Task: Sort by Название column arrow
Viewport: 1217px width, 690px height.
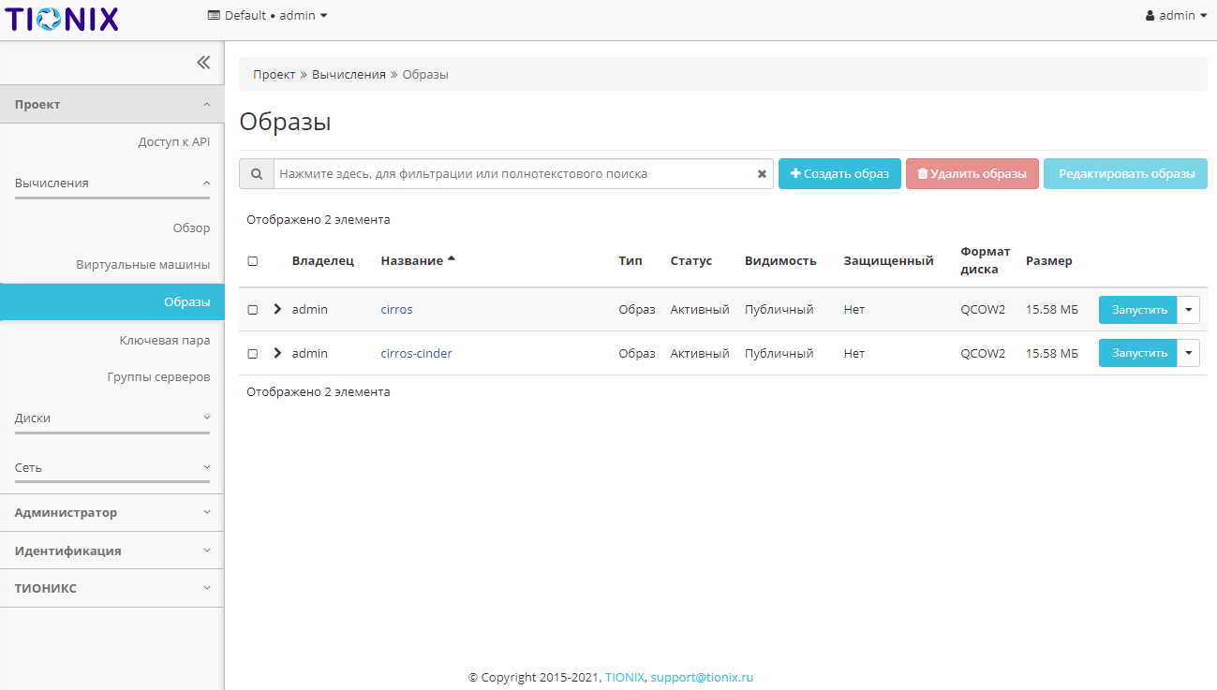Action: pos(452,259)
